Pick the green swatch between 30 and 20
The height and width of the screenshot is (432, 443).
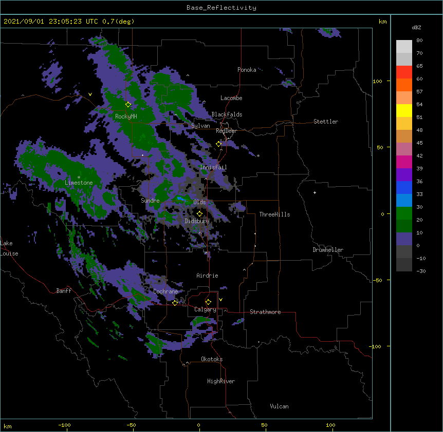pos(404,213)
